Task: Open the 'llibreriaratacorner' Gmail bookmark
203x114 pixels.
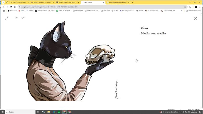Action: (152, 11)
